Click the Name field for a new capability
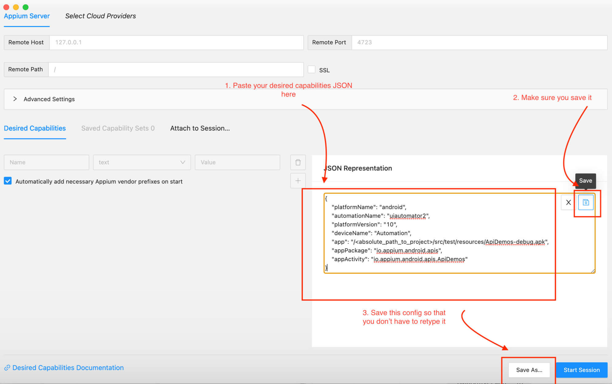Viewport: 612px width, 384px height. point(46,162)
